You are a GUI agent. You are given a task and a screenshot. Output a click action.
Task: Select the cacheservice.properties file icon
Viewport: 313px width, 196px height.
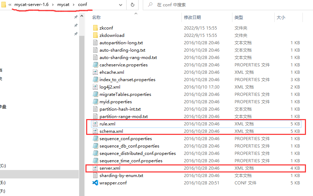pos(95,65)
